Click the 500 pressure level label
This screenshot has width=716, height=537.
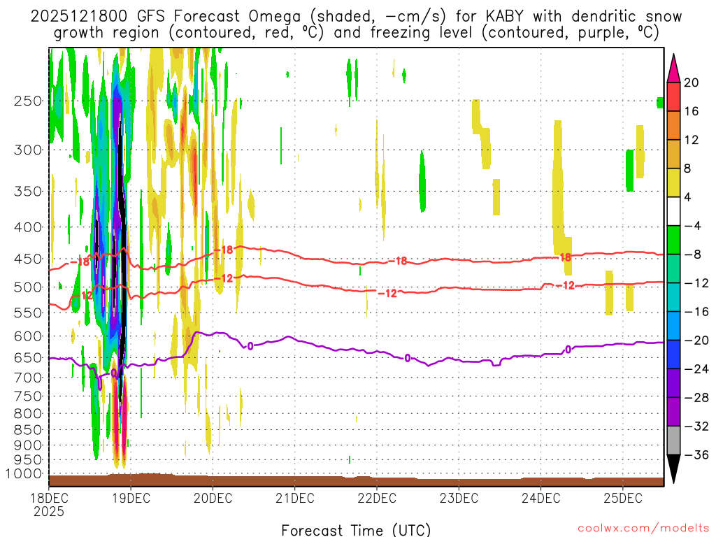pos(28,287)
